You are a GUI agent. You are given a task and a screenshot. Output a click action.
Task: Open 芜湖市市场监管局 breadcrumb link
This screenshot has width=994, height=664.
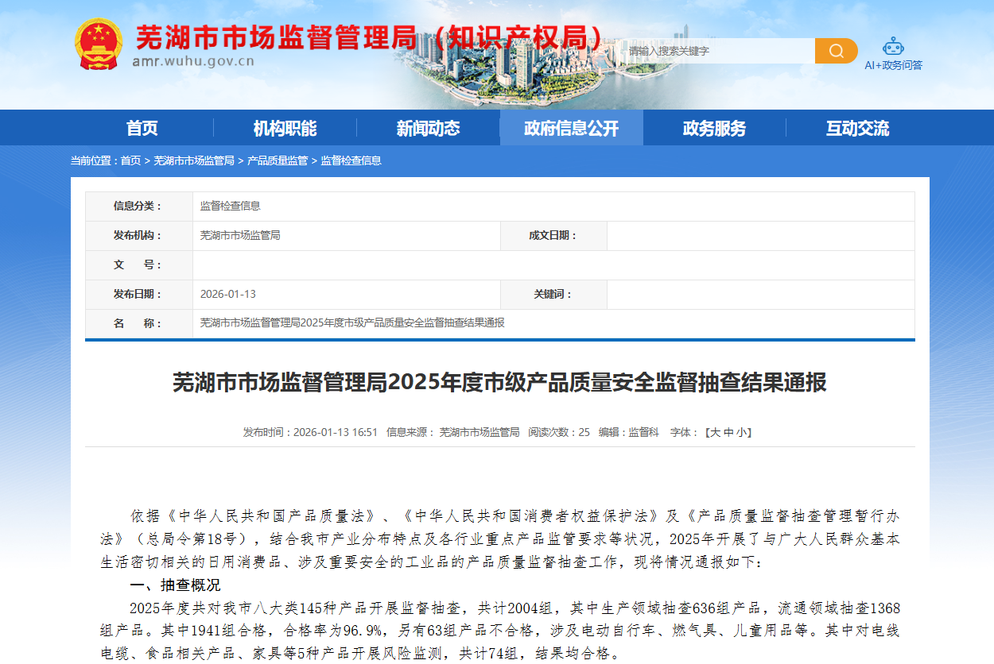coord(194,160)
